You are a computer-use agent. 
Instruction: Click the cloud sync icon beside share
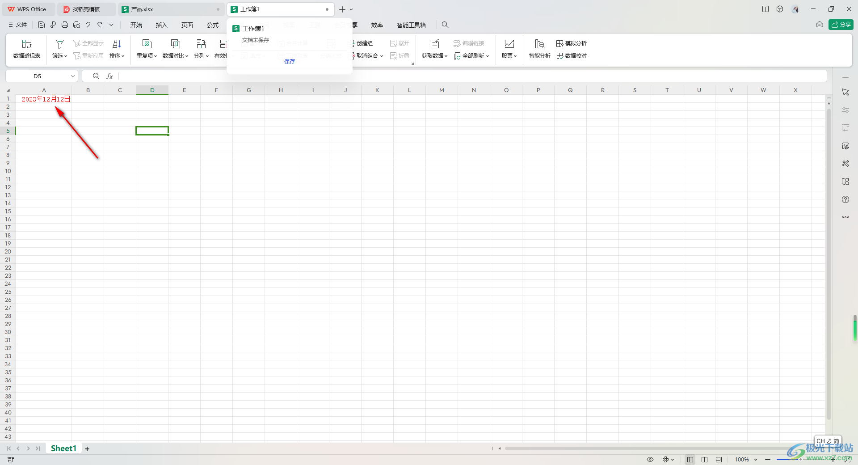820,25
